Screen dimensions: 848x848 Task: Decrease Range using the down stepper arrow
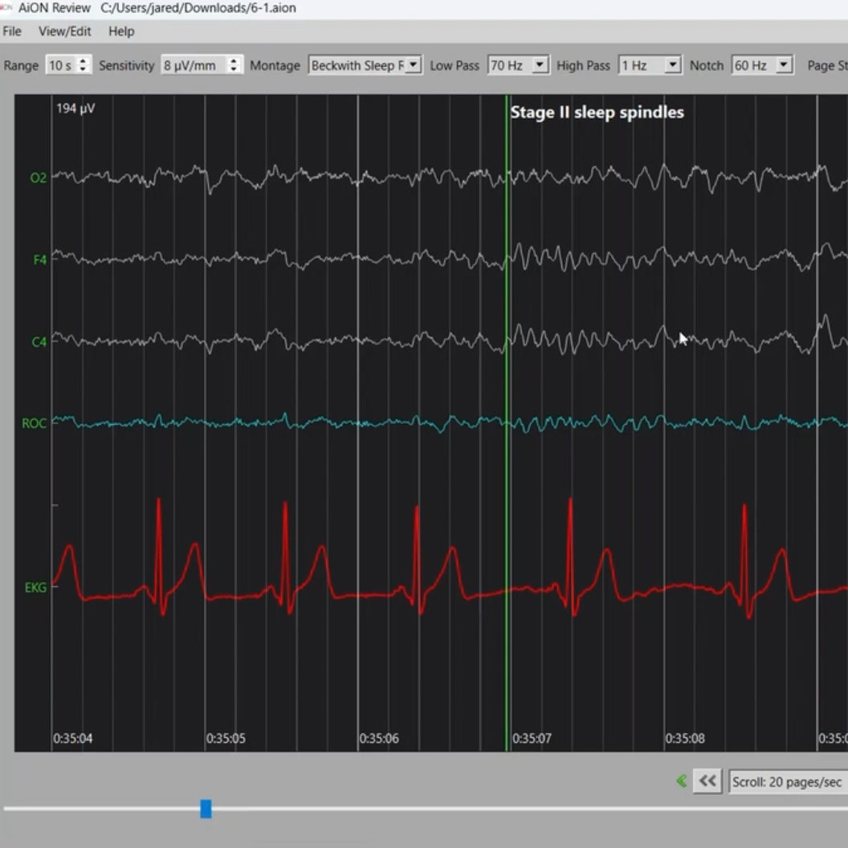pos(83,70)
